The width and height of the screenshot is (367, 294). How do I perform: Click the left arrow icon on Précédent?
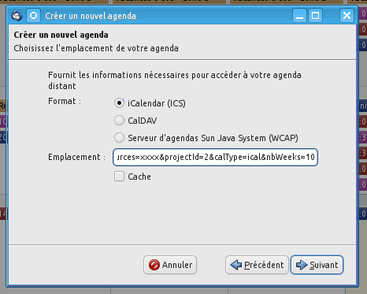coord(236,265)
